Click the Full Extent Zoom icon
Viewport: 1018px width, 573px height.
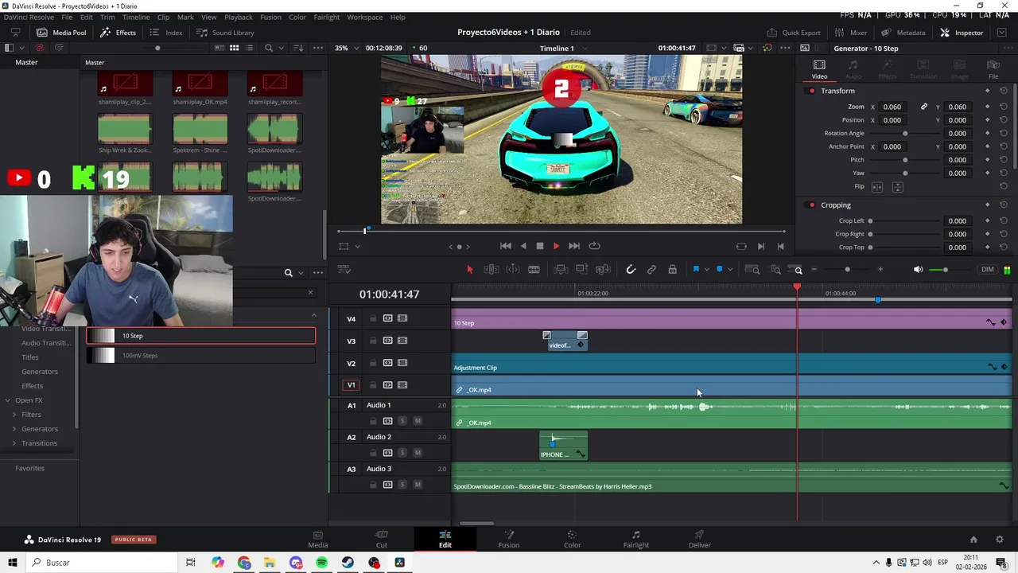pyautogui.click(x=752, y=270)
